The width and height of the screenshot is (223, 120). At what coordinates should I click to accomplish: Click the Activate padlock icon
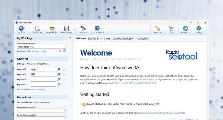coord(158,28)
